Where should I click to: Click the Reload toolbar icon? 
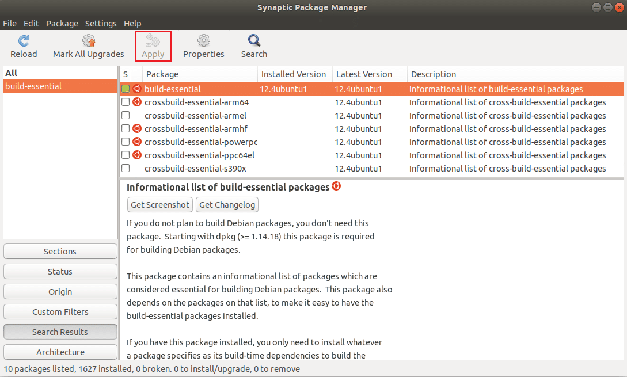pyautogui.click(x=24, y=41)
